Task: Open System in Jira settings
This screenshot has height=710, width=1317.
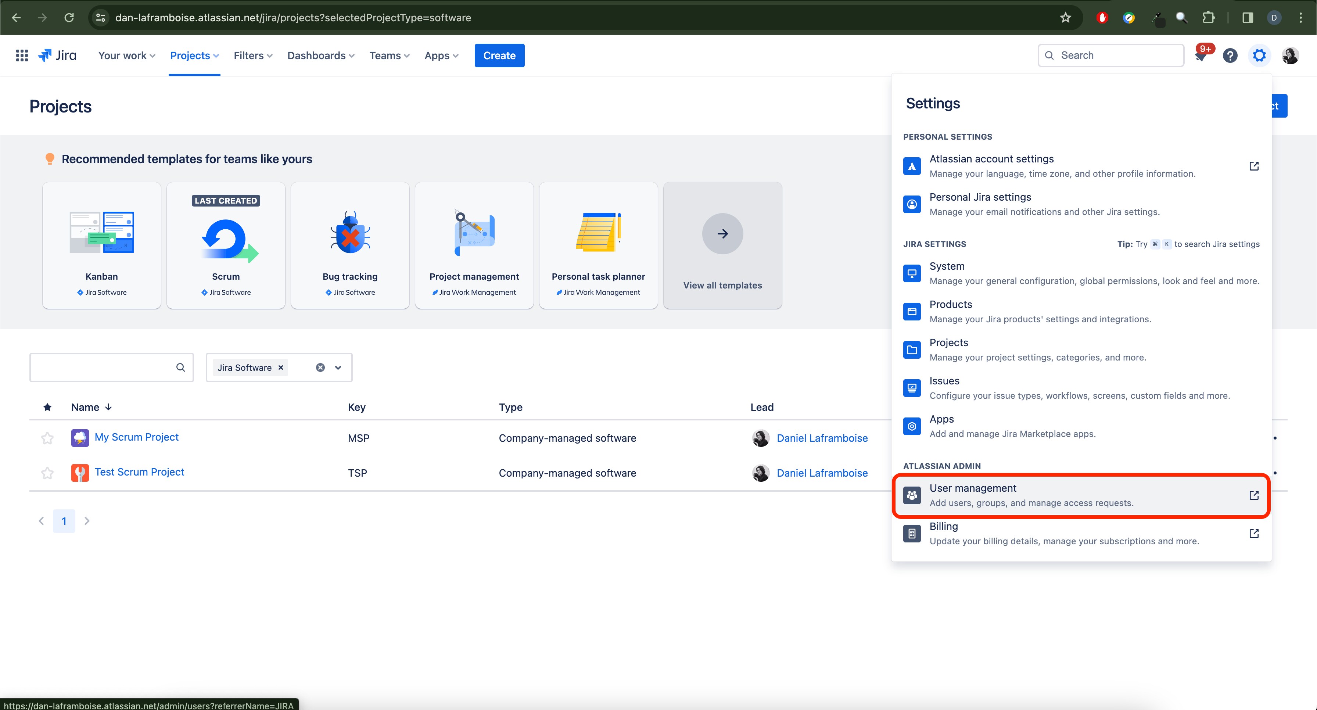Action: 1081,273
